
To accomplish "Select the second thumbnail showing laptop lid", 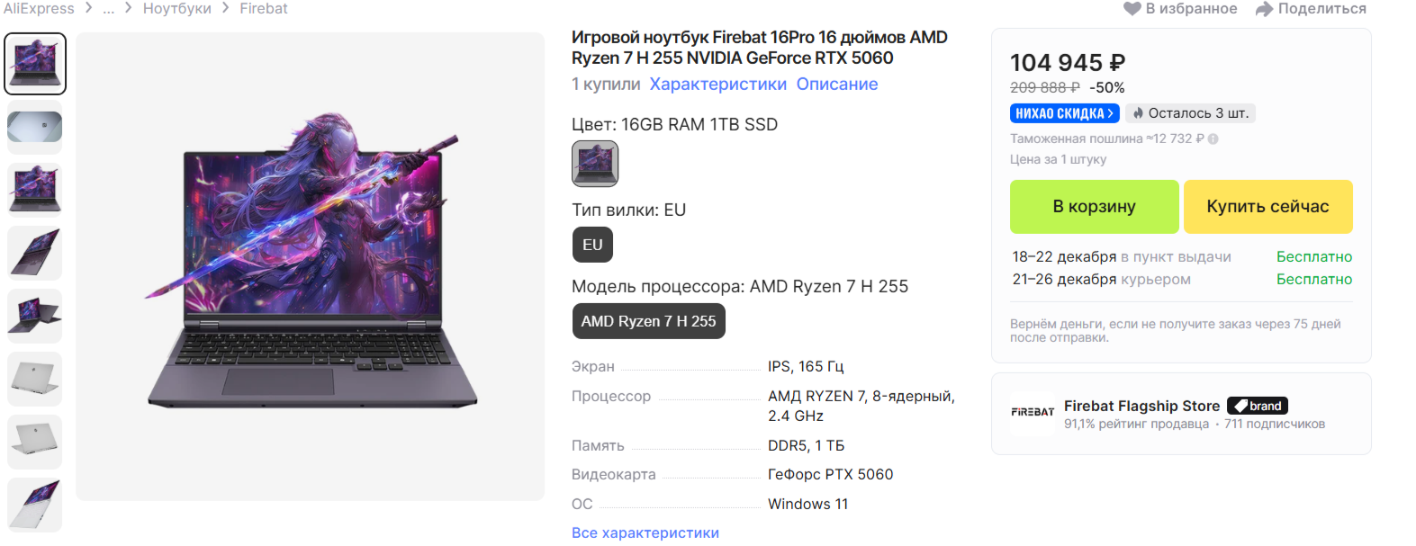I will 35,127.
